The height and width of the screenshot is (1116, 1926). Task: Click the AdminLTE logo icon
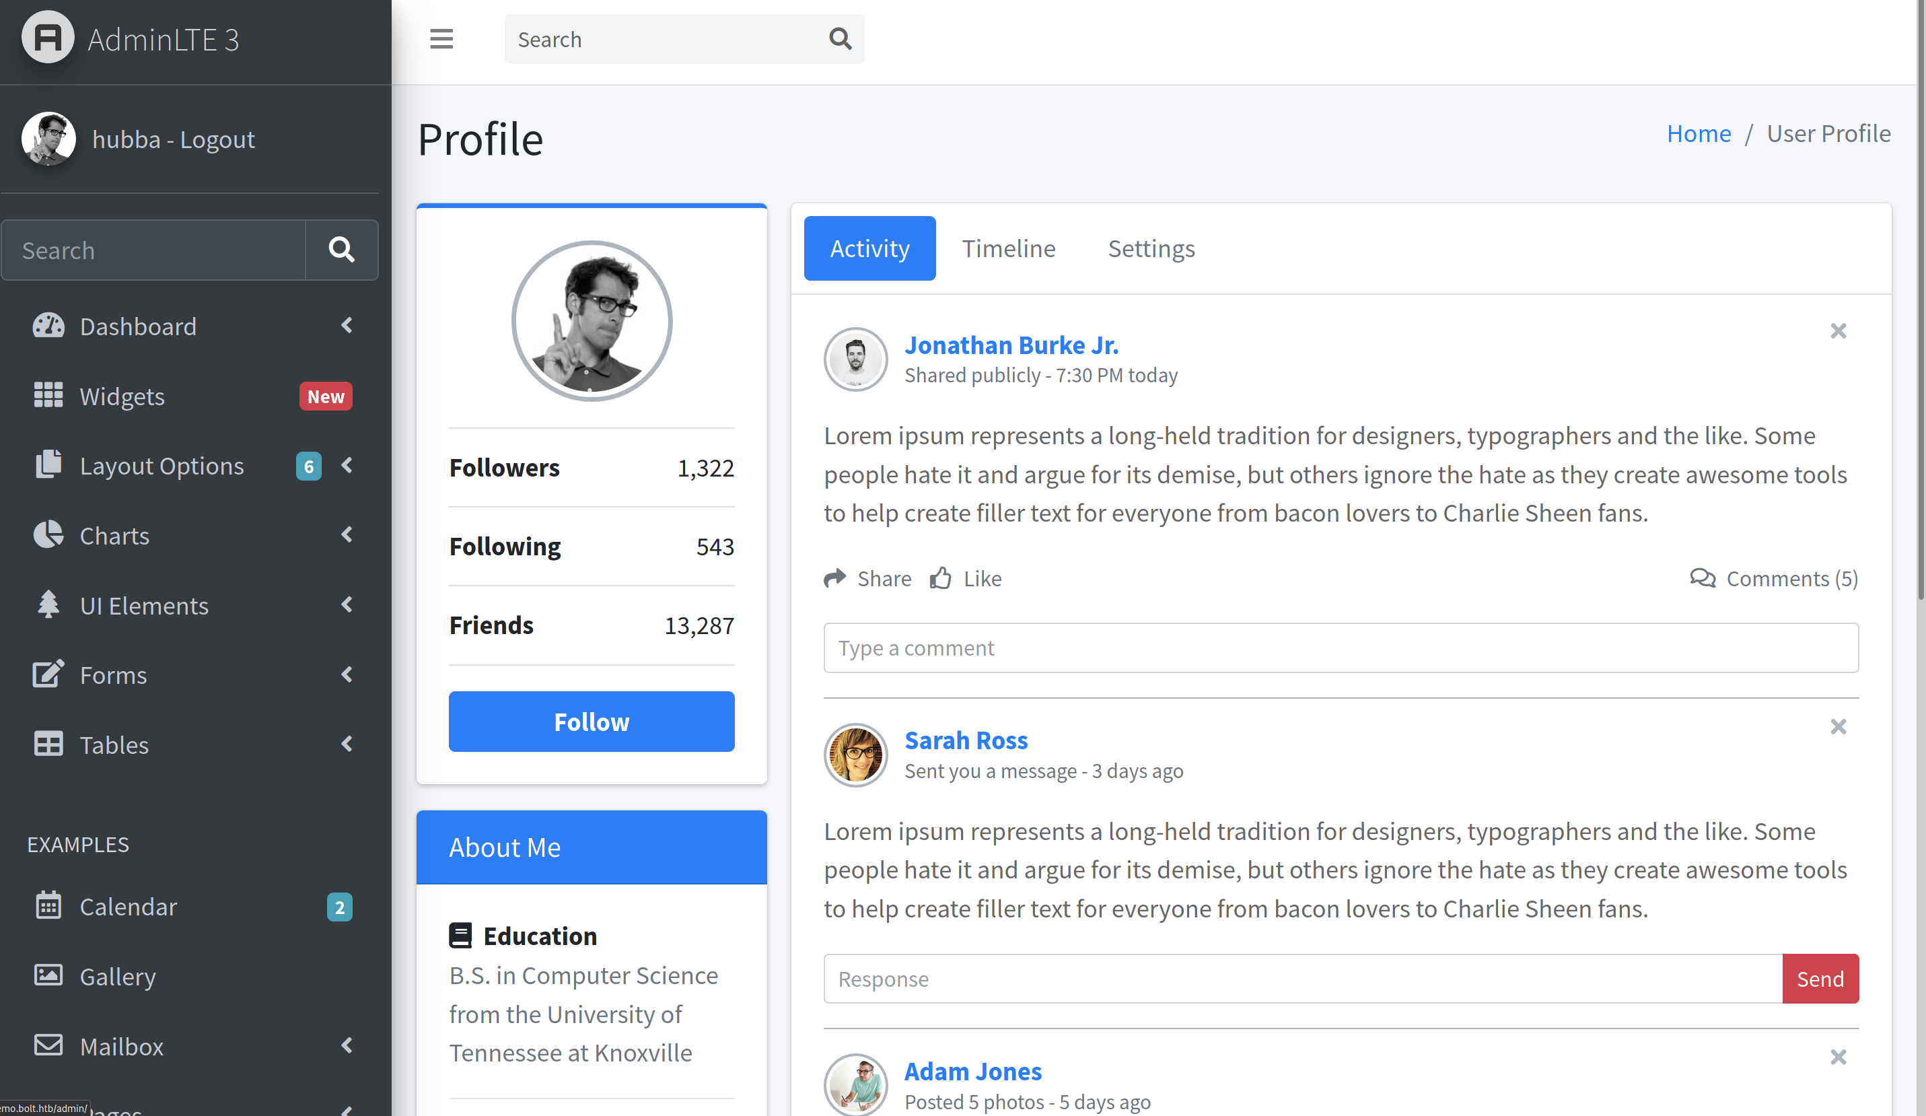click(x=47, y=38)
